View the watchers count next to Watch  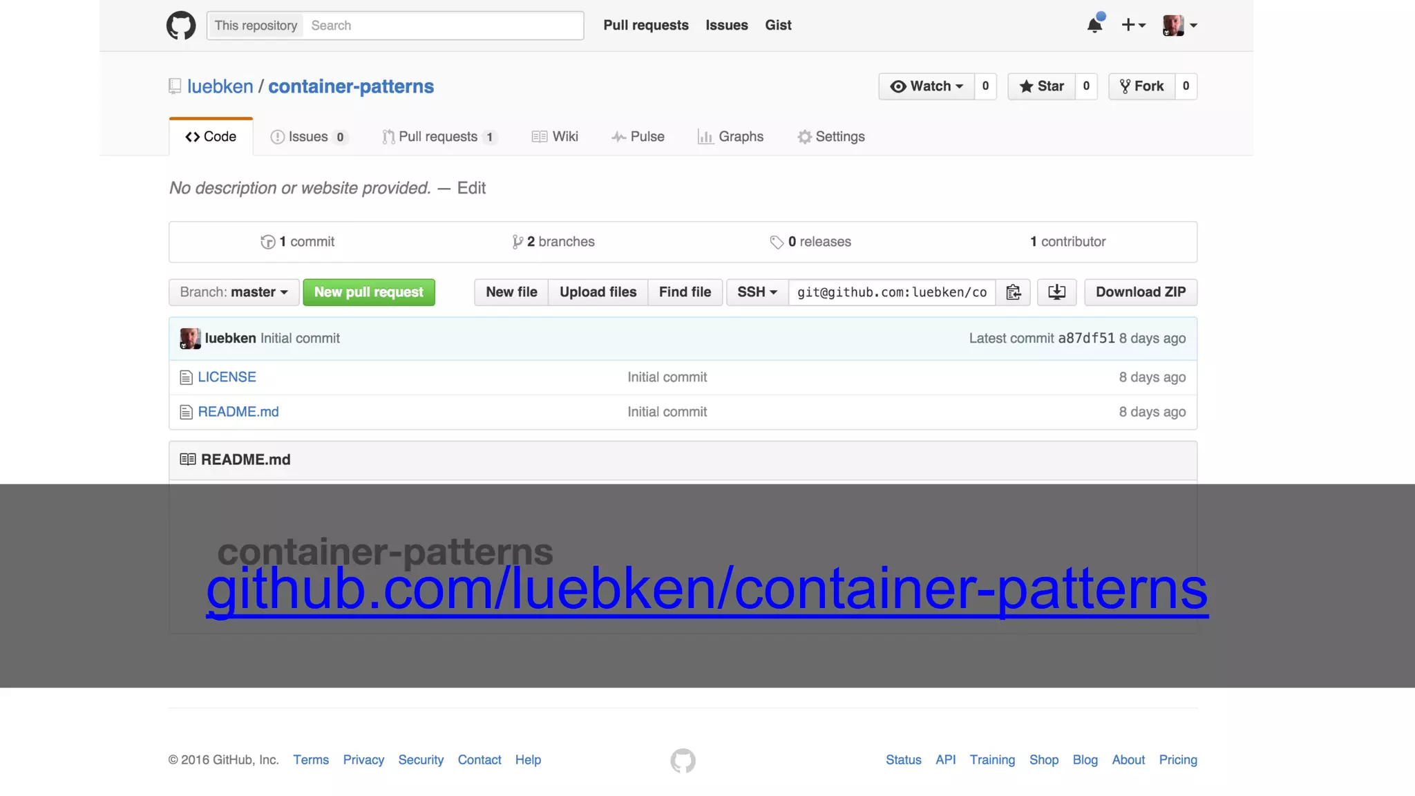point(985,86)
